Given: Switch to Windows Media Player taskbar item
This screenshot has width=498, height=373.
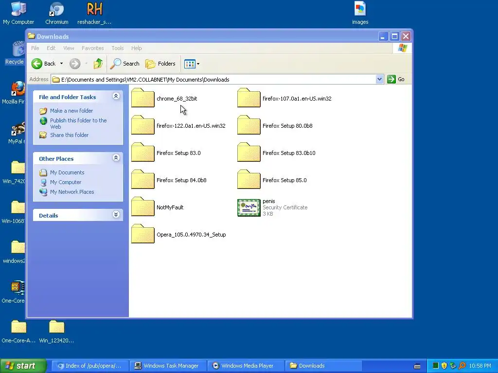Looking at the screenshot, I should tap(245, 366).
